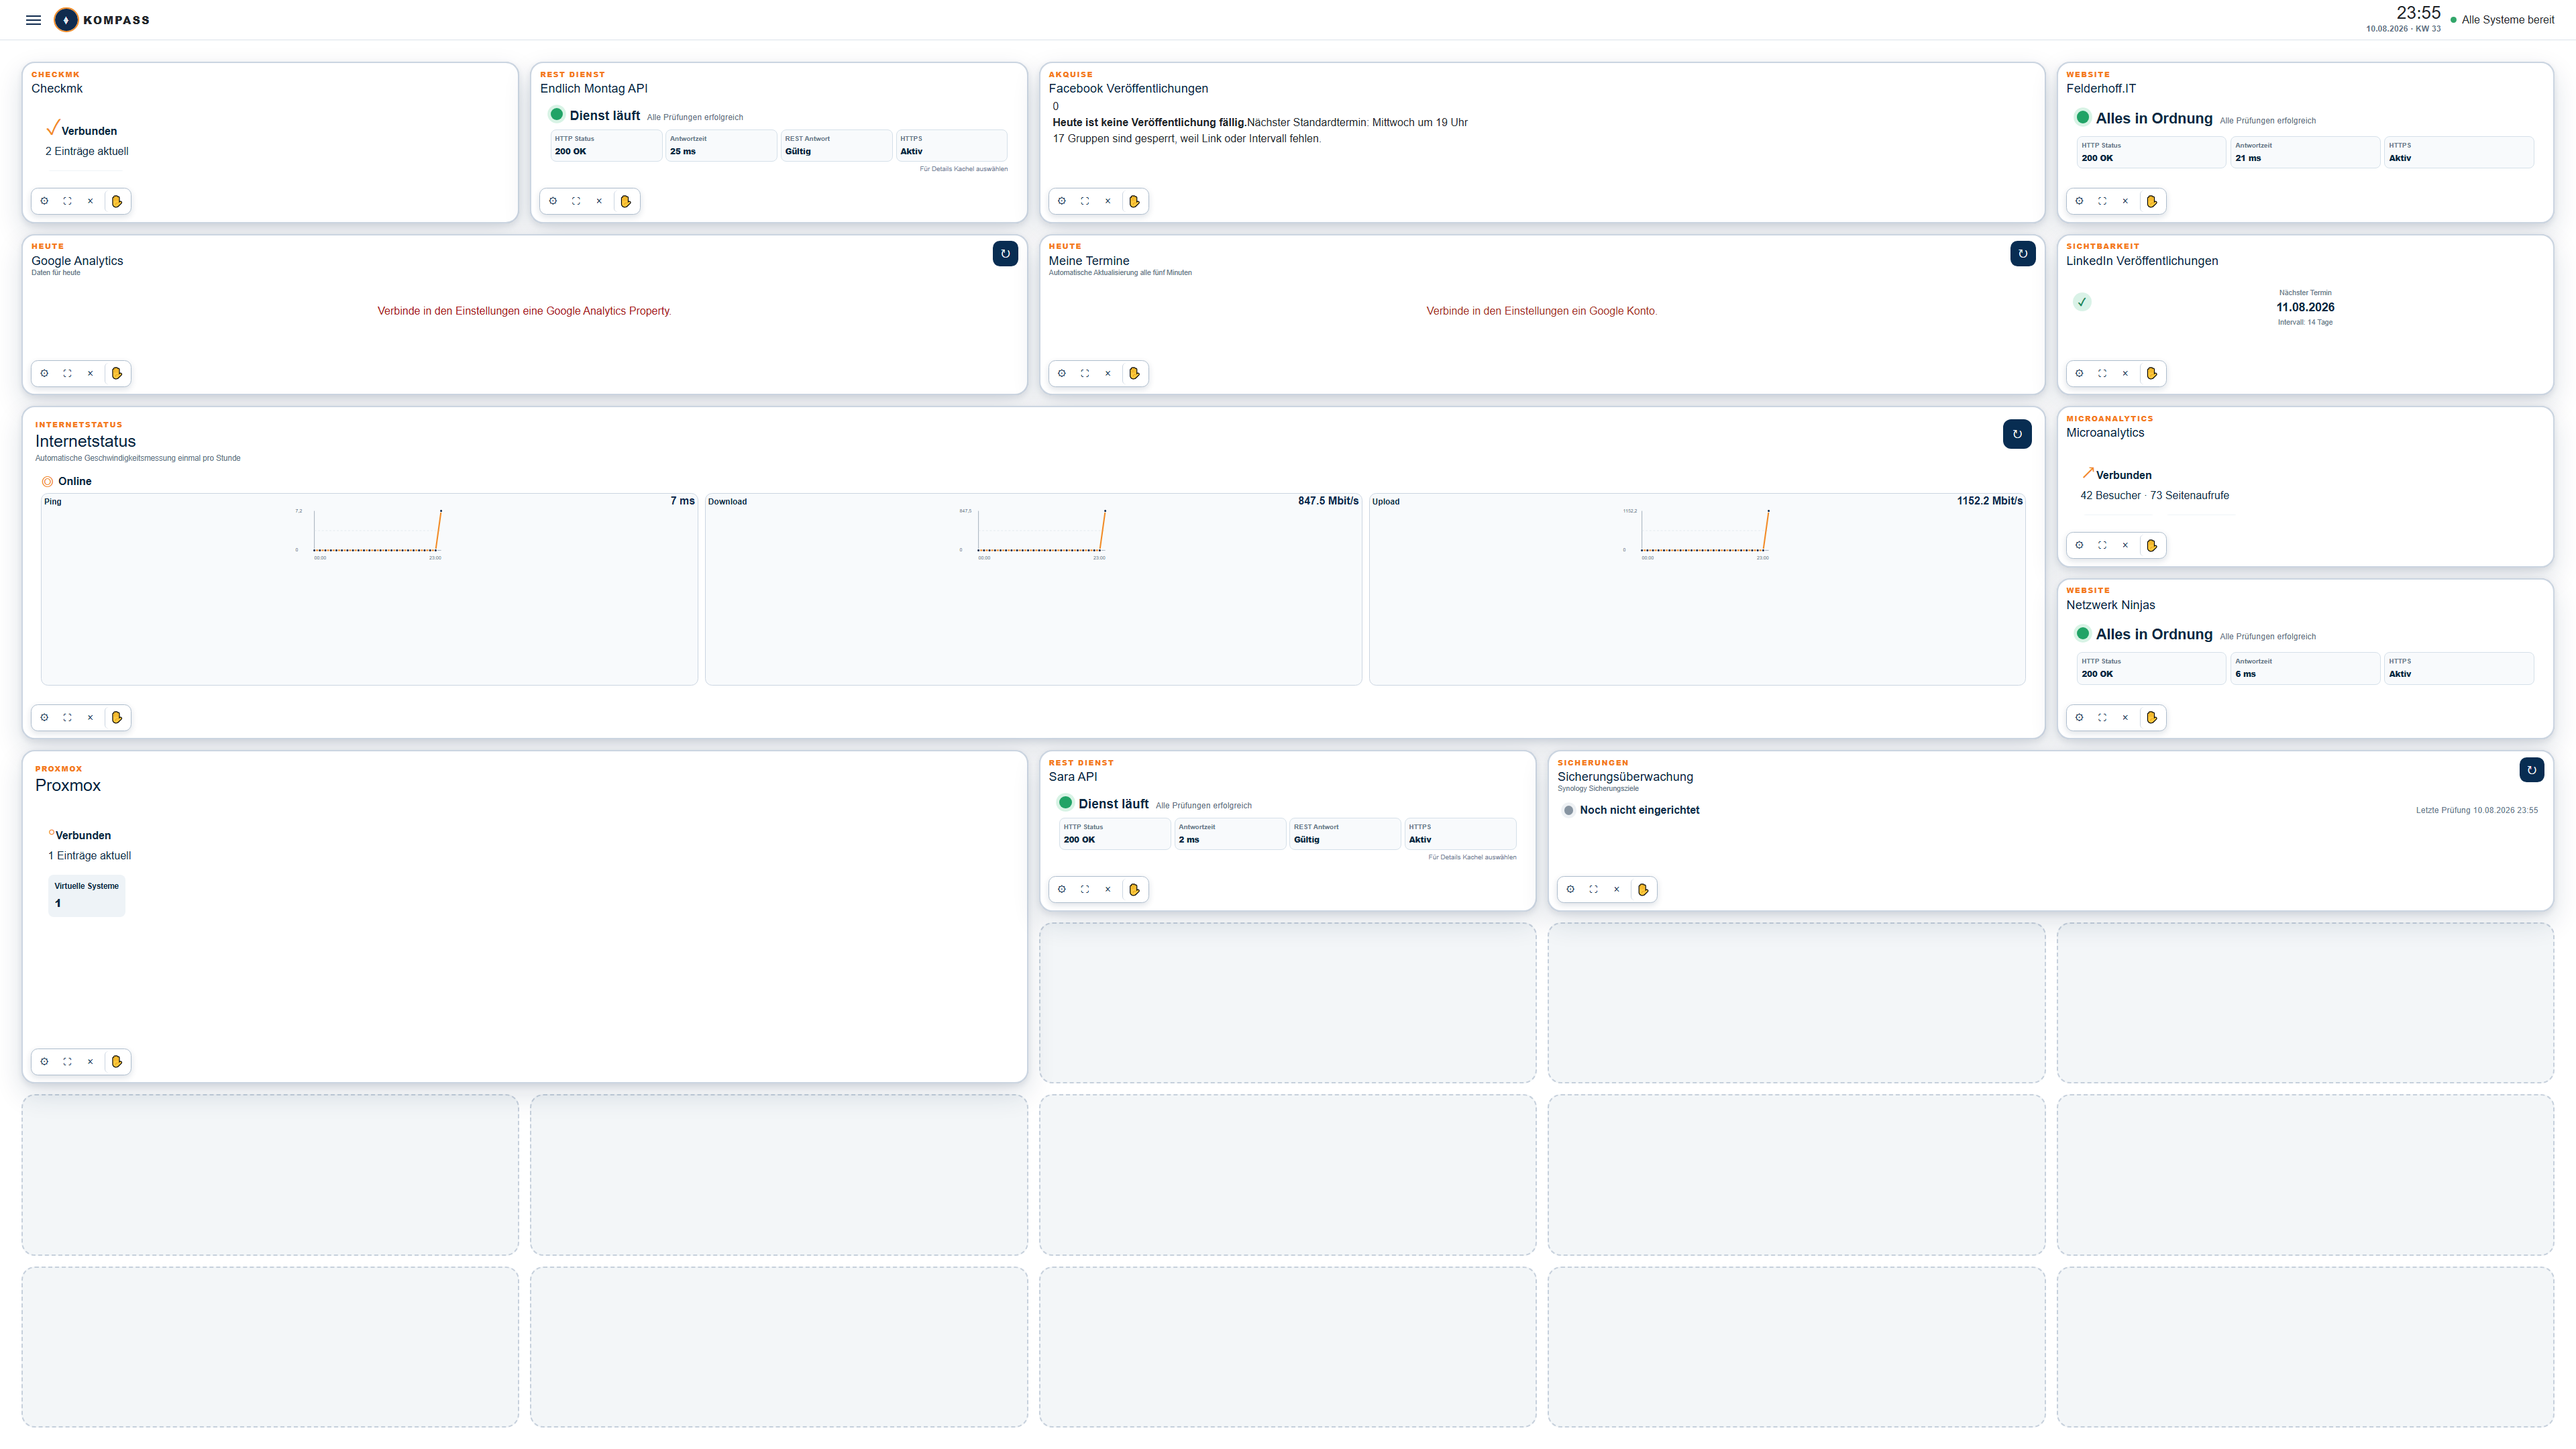Image resolution: width=2576 pixels, height=1449 pixels.
Task: Open the hamburger navigation menu
Action: [33, 20]
